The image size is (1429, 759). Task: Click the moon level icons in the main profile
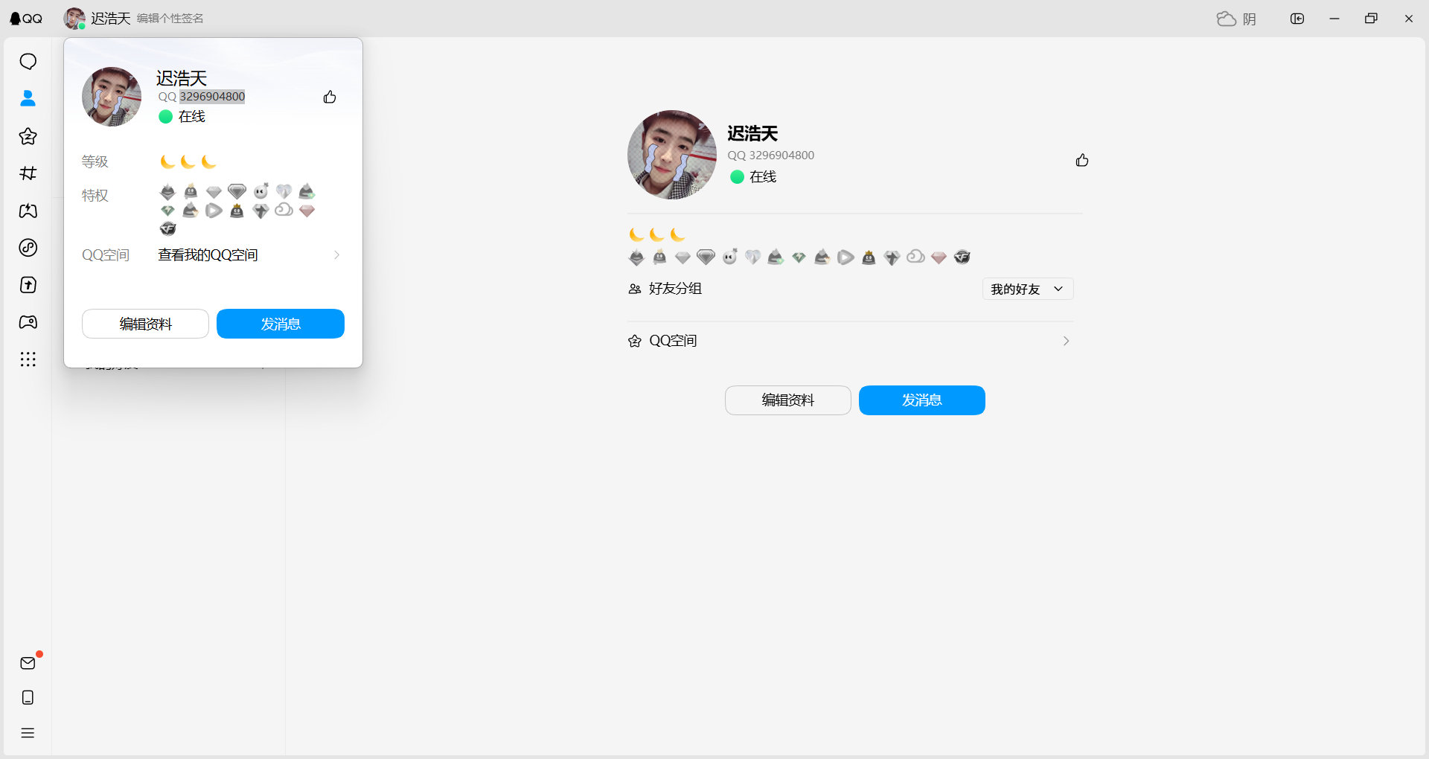click(657, 234)
